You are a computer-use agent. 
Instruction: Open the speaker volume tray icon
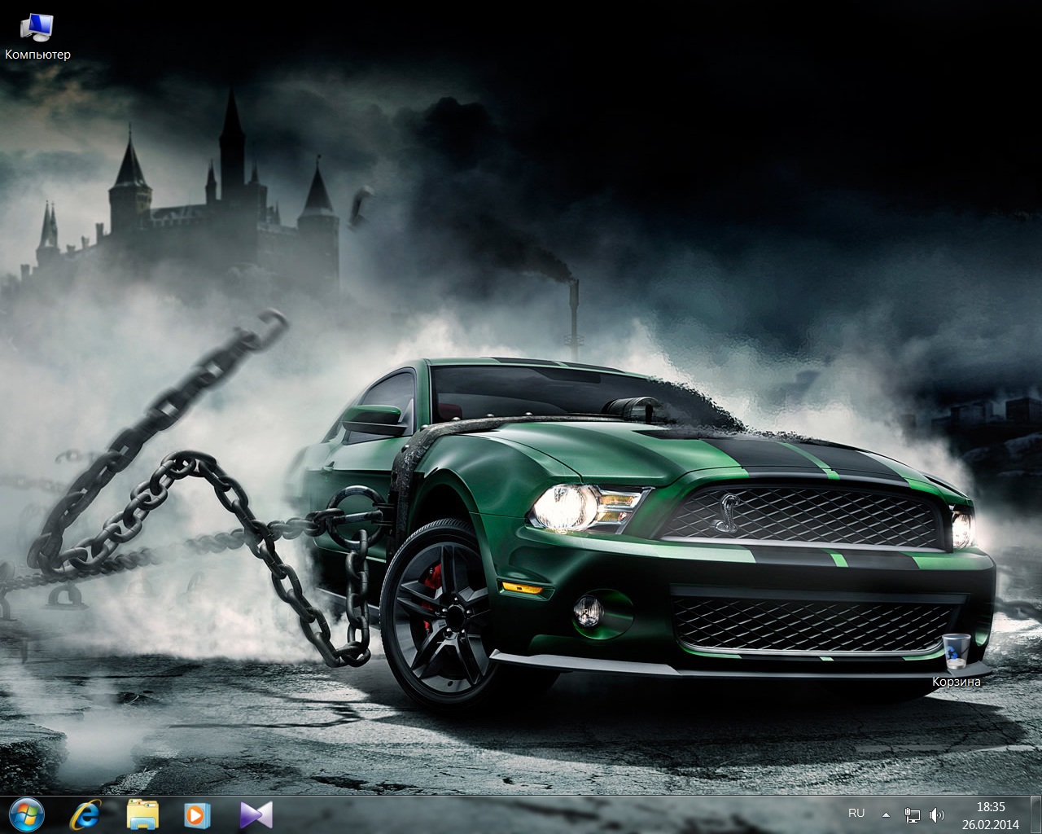tap(936, 814)
